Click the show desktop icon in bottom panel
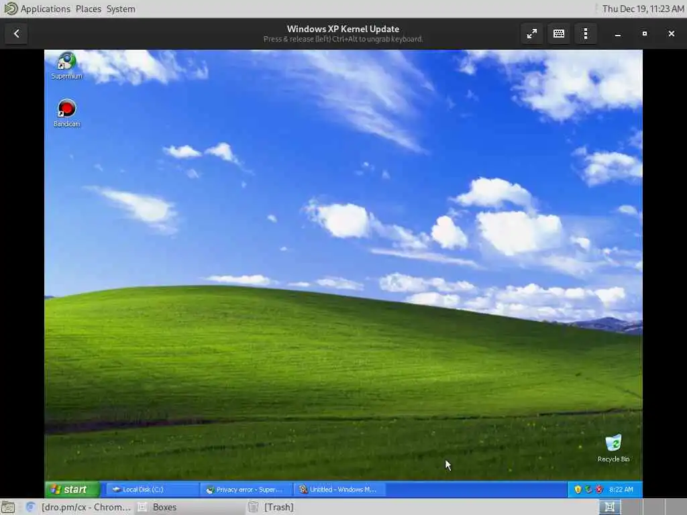 8,507
